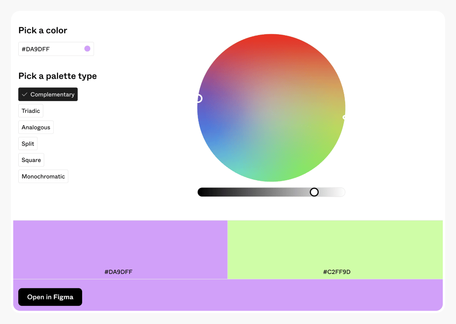
Task: Select the Square palette type
Action: click(x=31, y=160)
